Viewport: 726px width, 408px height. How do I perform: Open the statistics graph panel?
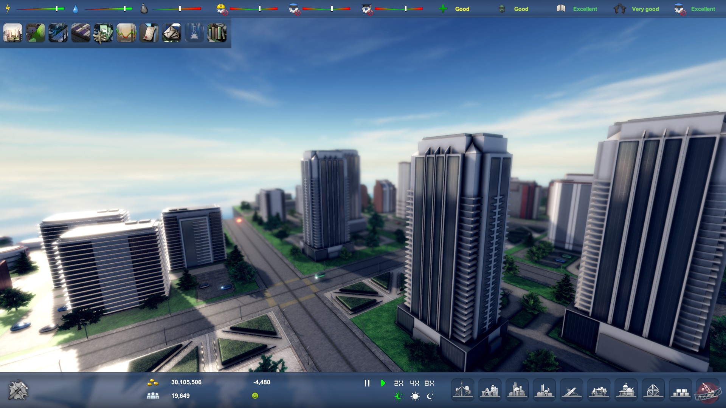[126, 33]
